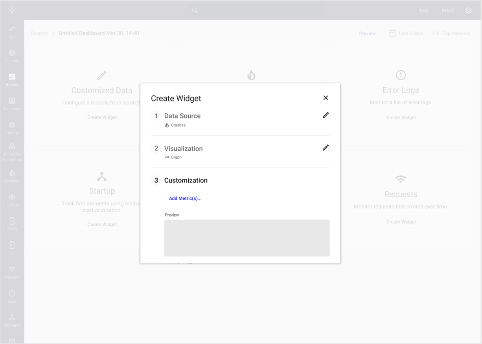This screenshot has height=344, width=482.
Task: Go to Issues in the sidebar
Action: point(12,56)
